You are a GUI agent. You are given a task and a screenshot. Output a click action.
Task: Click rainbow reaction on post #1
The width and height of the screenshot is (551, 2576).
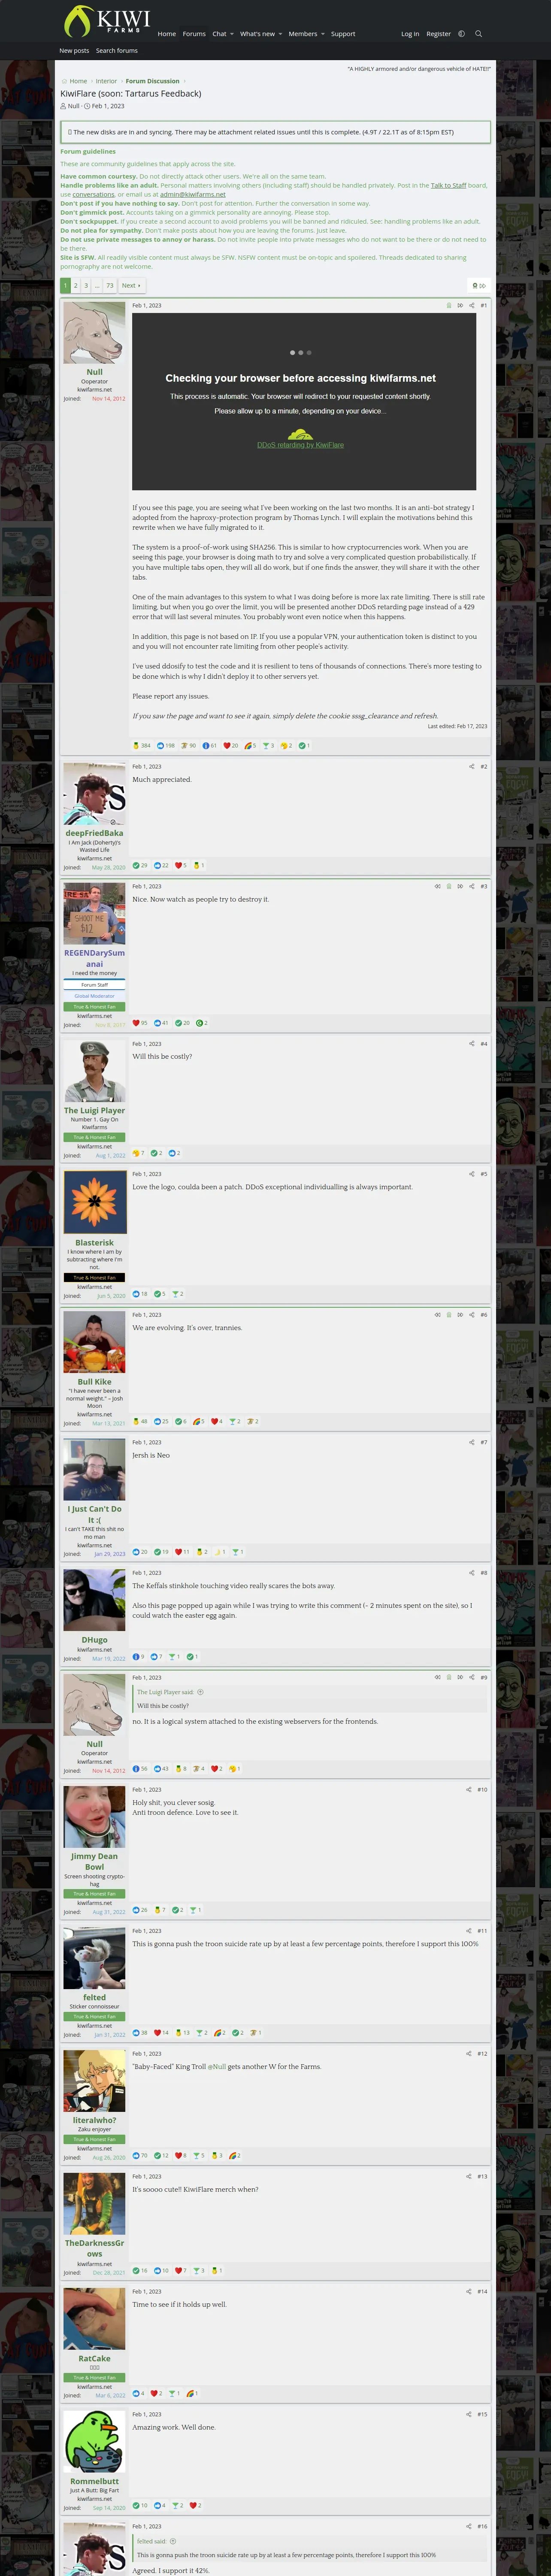250,746
